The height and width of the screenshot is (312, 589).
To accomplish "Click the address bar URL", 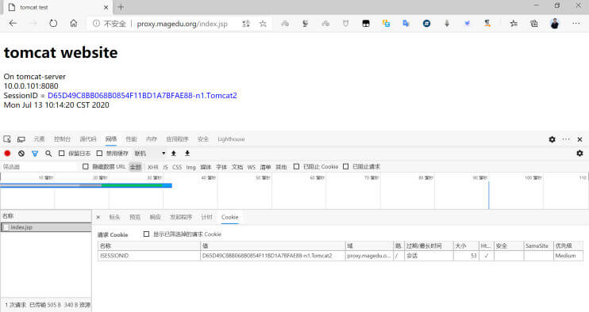I will 183,24.
